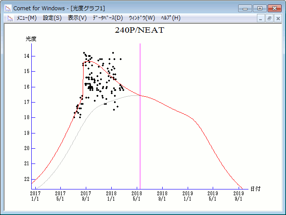Click the Comet for Windows title bar icon
The width and height of the screenshot is (286, 215).
pyautogui.click(x=8, y=8)
